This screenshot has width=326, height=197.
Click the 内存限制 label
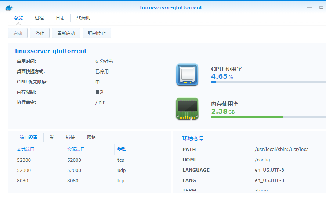click(26, 92)
